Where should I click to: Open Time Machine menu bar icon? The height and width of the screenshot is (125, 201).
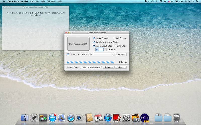tap(152, 1)
